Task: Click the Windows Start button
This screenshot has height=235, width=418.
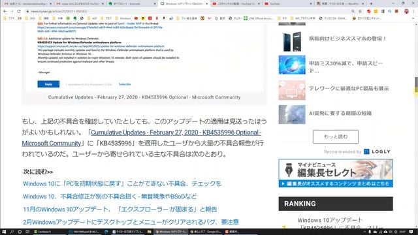Action: [x=4, y=232]
